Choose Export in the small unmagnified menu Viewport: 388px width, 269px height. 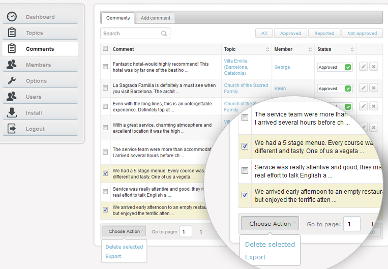(x=113, y=256)
